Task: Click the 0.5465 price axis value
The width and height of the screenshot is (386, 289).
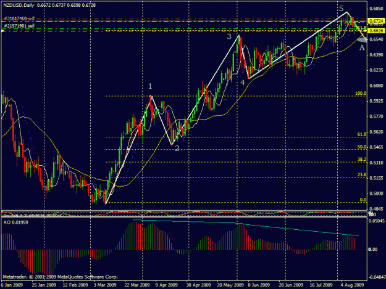Action: coord(377,147)
